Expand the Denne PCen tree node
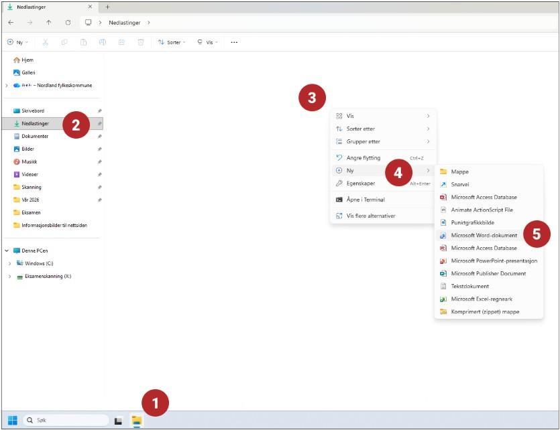This screenshot has width=560, height=430. [x=7, y=250]
